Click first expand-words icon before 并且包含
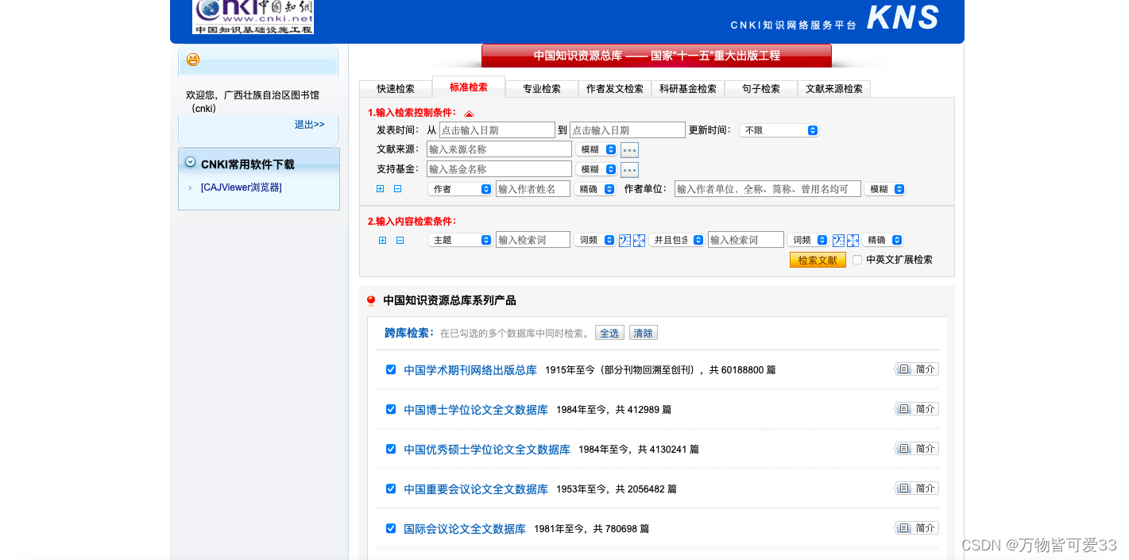 639,240
